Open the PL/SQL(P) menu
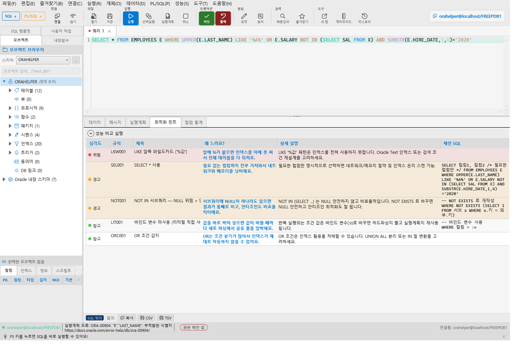 click(x=160, y=3)
